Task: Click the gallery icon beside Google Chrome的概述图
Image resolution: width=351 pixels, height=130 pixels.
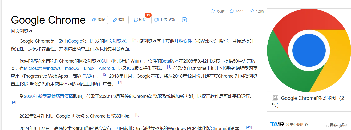Action: [x=275, y=98]
